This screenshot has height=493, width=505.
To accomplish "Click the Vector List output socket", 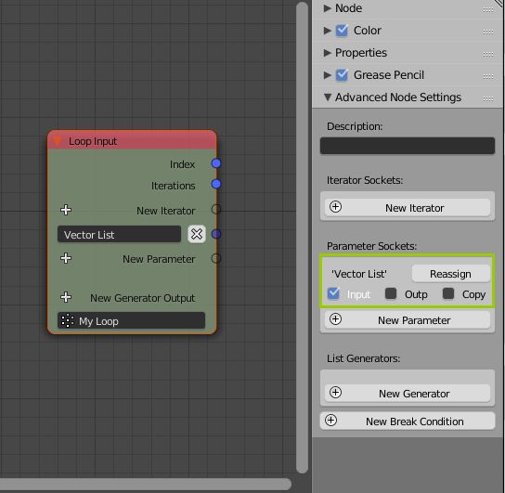I will click(216, 234).
